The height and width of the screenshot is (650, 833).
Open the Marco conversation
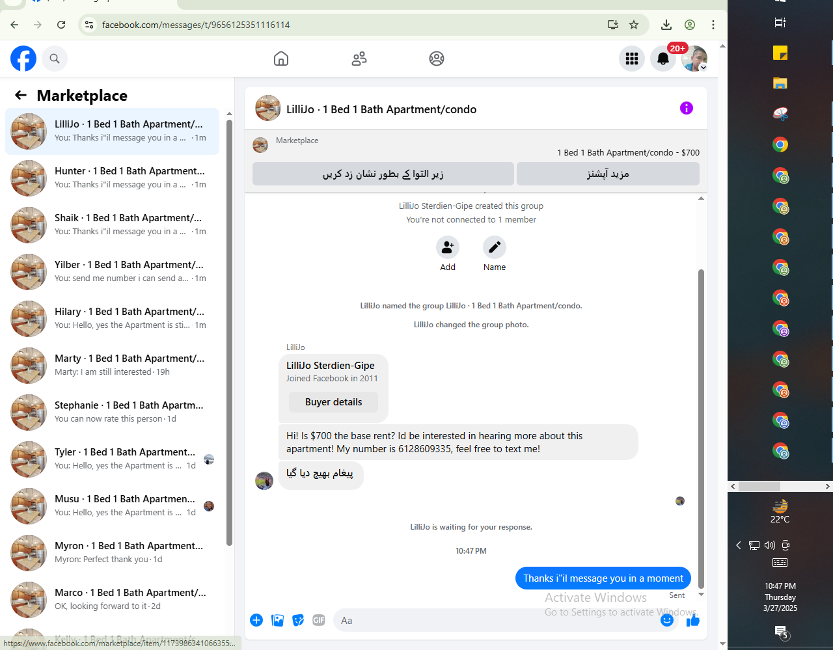tap(112, 600)
